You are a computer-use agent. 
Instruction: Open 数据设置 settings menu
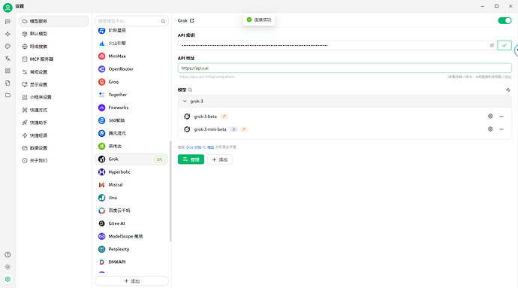coord(54,148)
